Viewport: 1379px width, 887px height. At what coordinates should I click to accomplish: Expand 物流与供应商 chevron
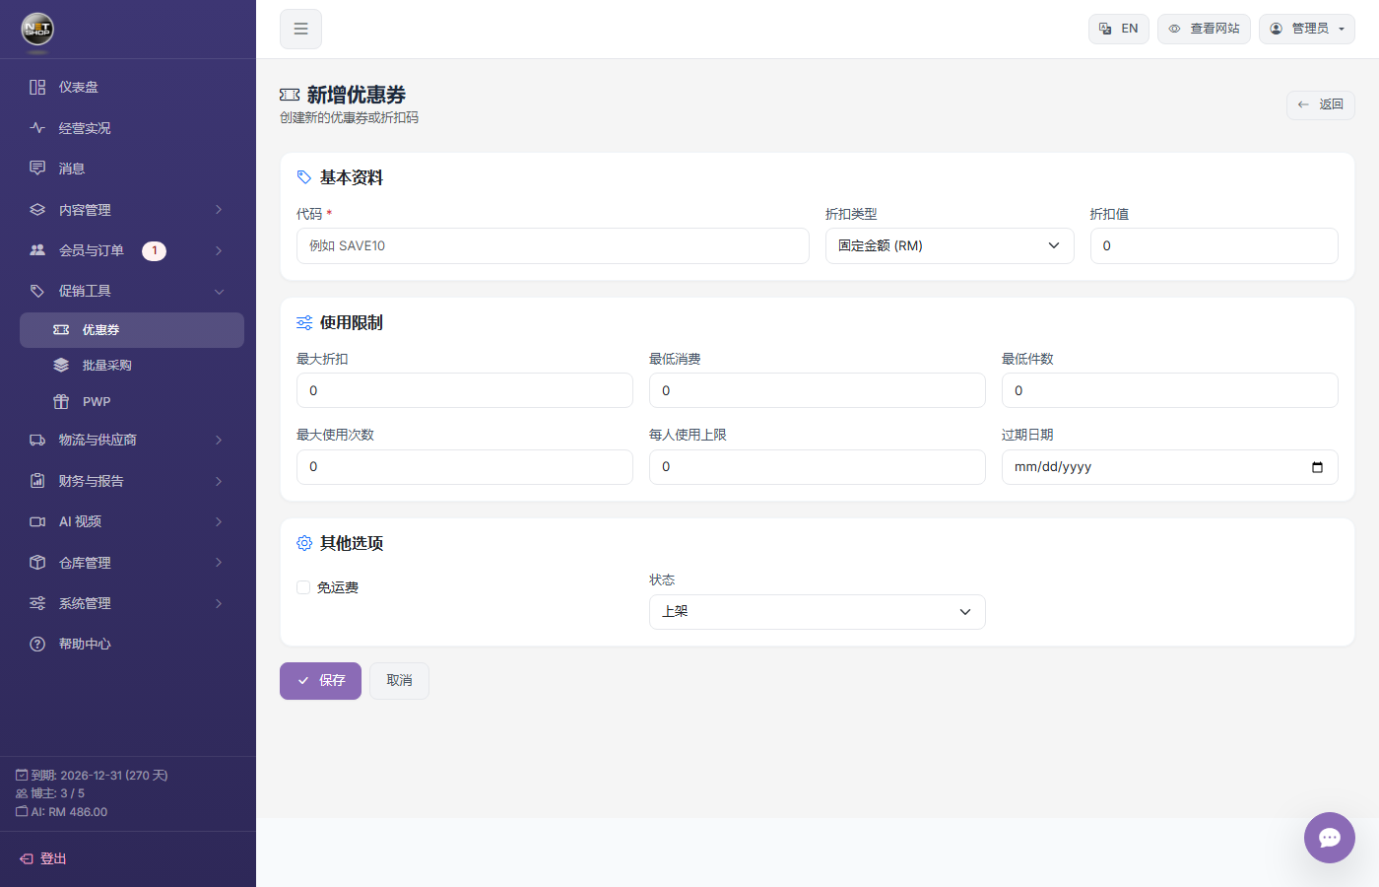219,440
